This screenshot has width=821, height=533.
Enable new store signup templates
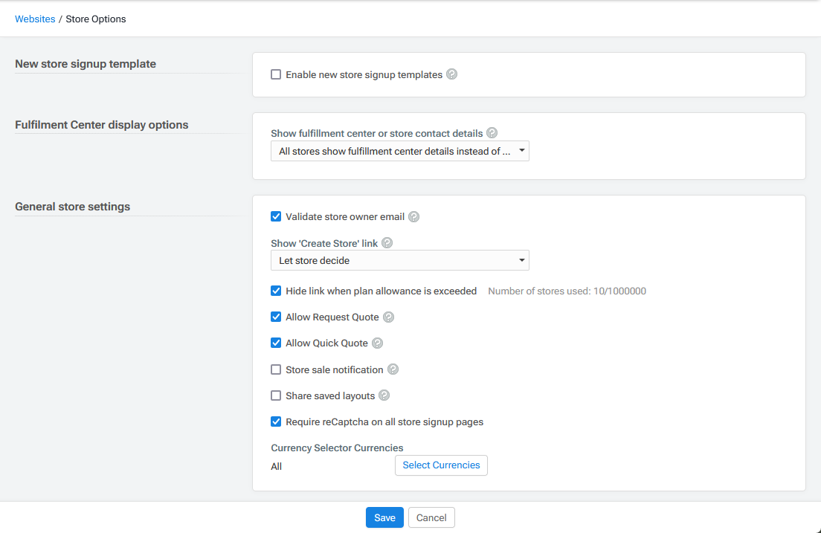pos(276,74)
